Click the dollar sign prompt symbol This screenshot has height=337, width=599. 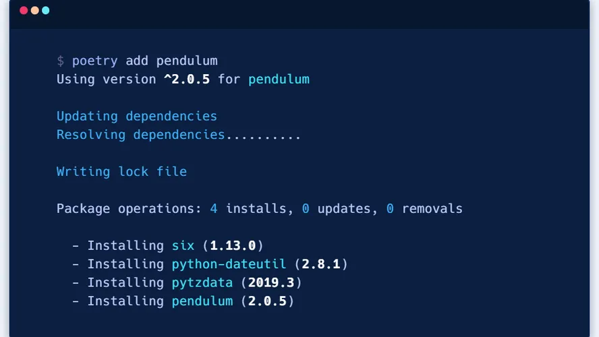click(60, 61)
